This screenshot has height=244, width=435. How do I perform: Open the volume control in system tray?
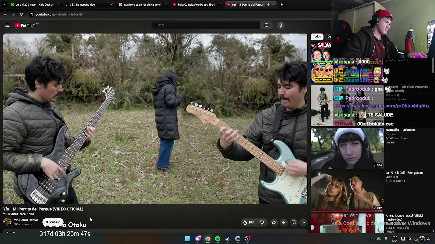pos(409,239)
